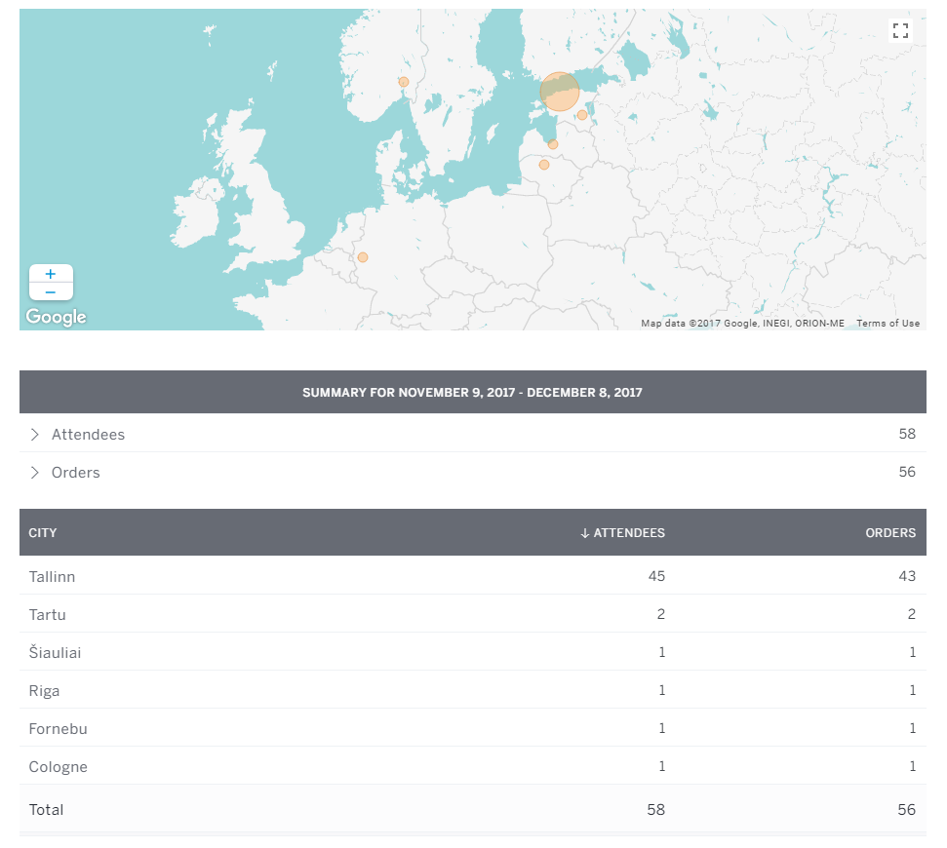The height and width of the screenshot is (848, 947).
Task: Click the Cologne city row
Action: point(59,767)
